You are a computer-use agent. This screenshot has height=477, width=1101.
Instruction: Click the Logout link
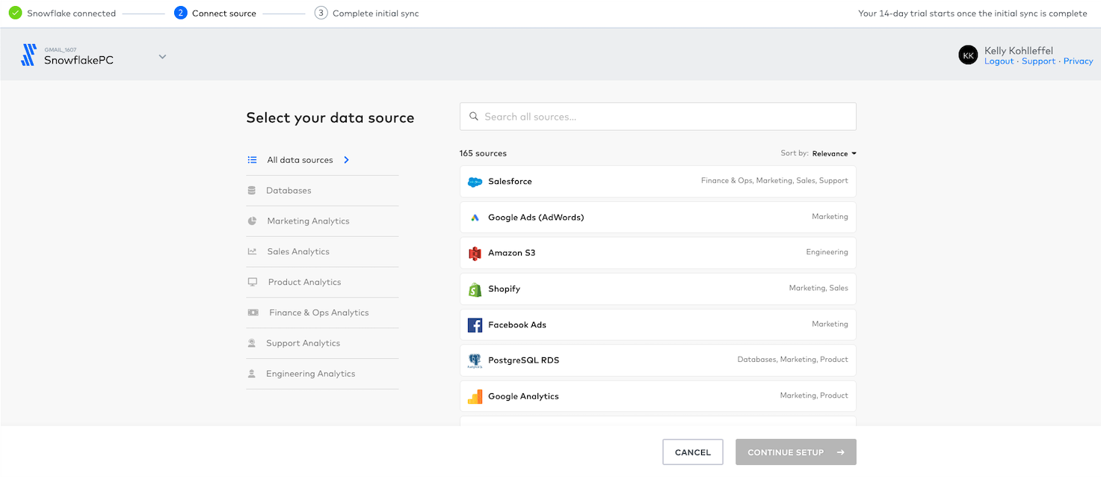pos(999,61)
